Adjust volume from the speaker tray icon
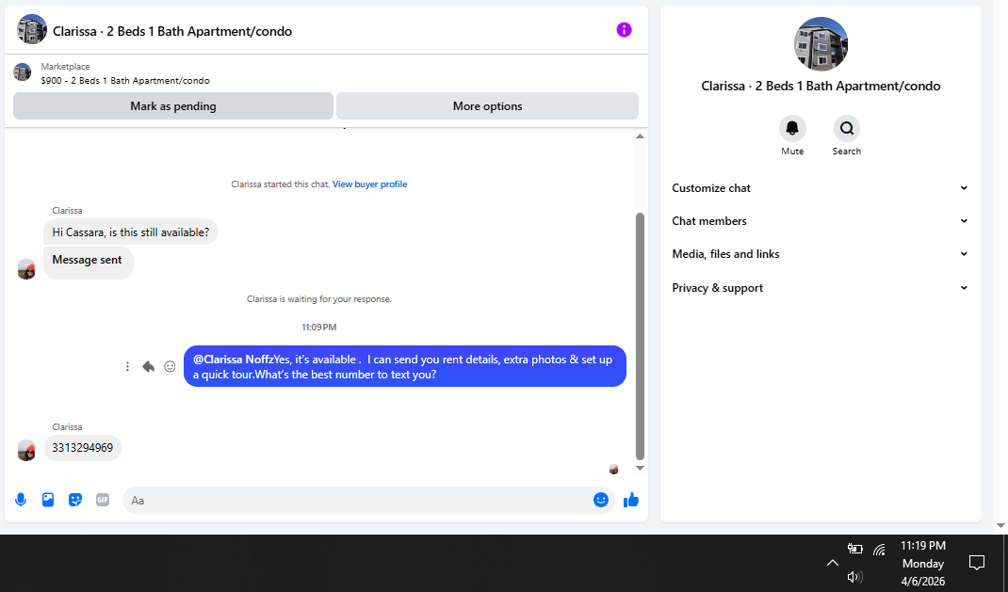 (854, 577)
